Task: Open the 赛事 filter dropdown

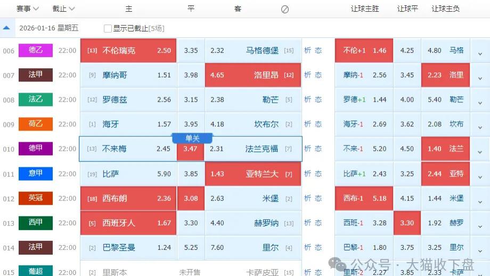Action: pyautogui.click(x=28, y=9)
